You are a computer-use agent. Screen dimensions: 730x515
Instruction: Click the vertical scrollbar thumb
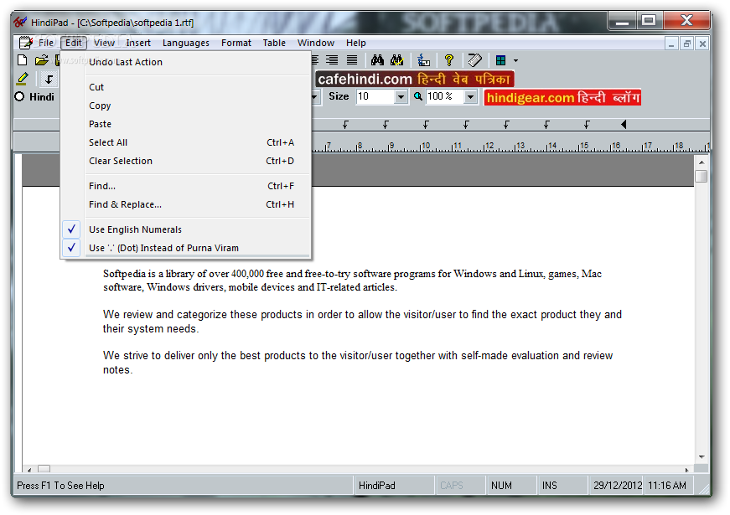(702, 177)
